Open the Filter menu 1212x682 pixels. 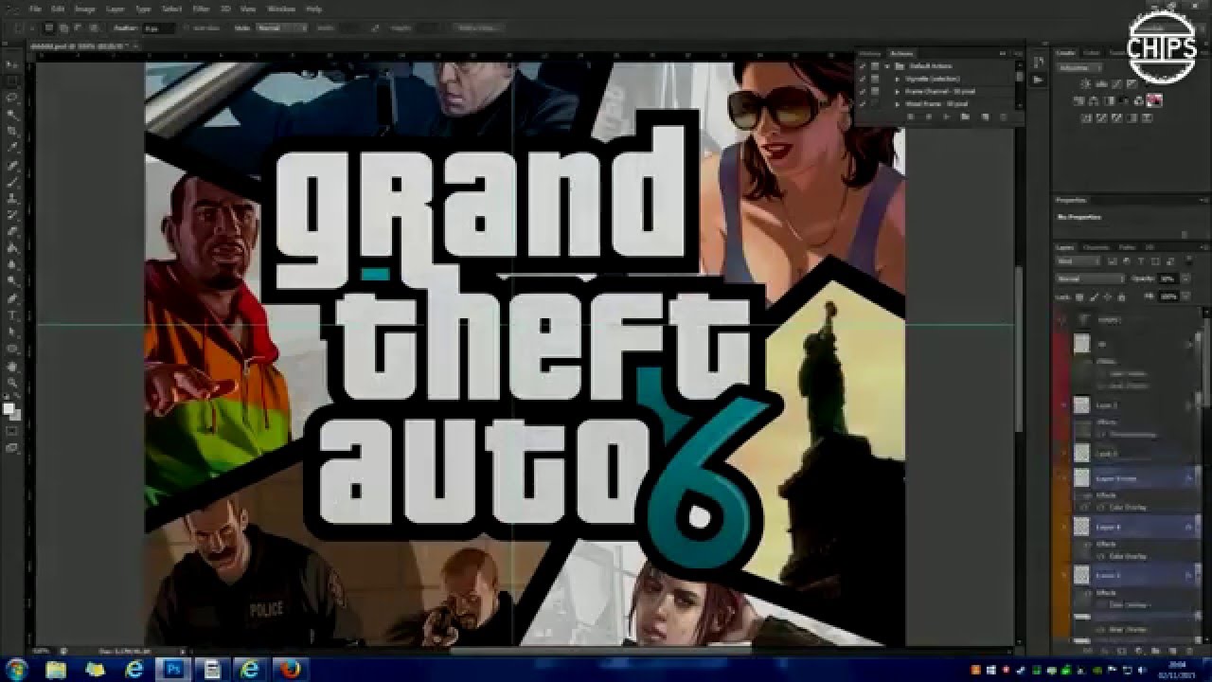point(201,9)
